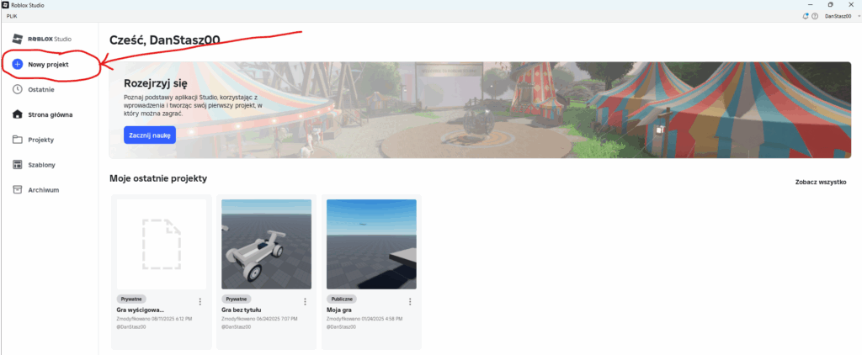This screenshot has height=355, width=862.
Task: Open options menu for Gra wyścigowa project
Action: click(x=200, y=302)
